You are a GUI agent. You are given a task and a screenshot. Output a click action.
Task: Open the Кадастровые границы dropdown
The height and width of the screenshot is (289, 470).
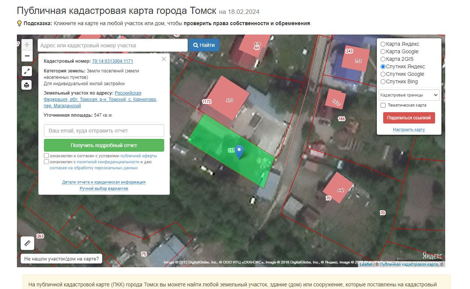[x=409, y=95]
